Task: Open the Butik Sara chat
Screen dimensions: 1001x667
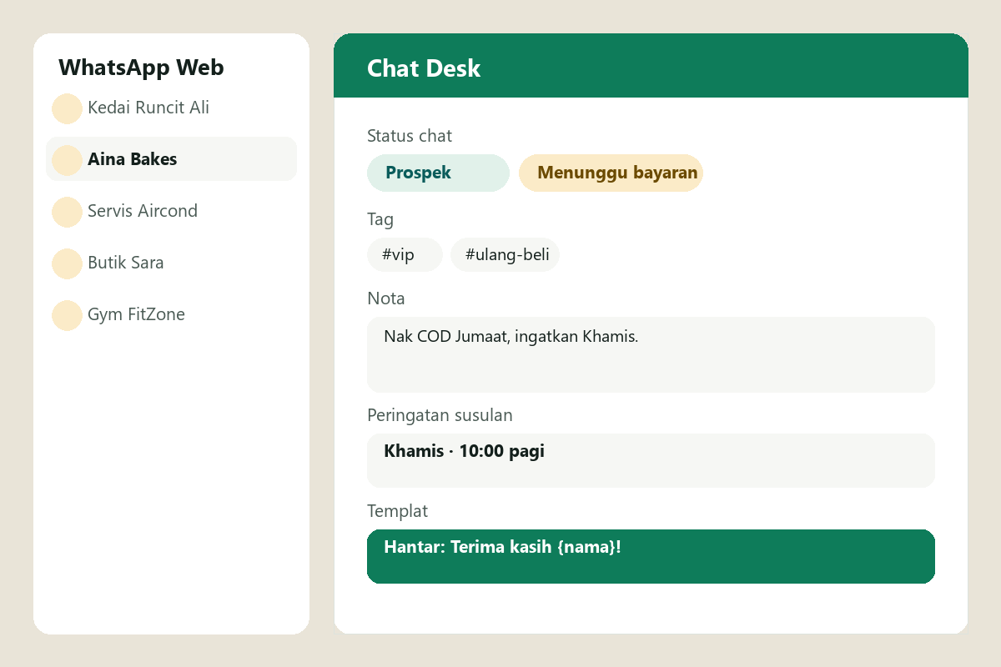Action: (171, 263)
